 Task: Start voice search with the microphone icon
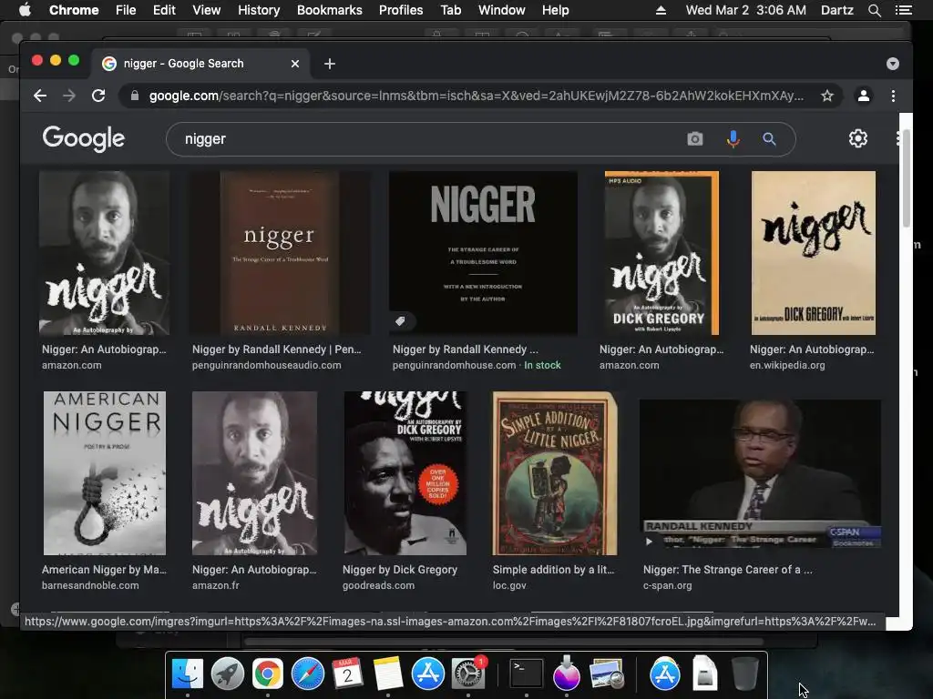point(733,139)
